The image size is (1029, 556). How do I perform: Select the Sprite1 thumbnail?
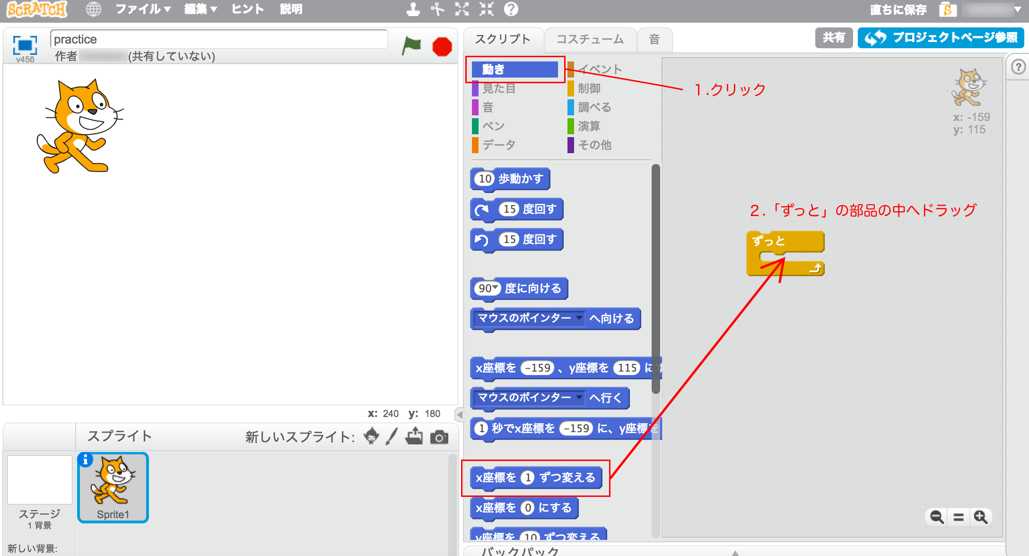tap(113, 488)
